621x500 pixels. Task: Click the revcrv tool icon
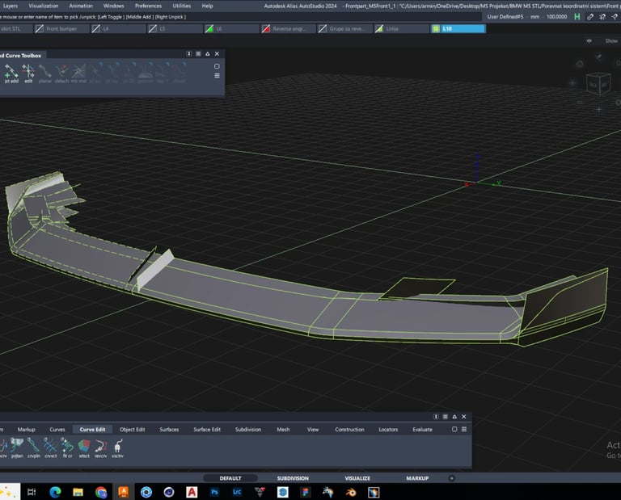[x=101, y=446]
